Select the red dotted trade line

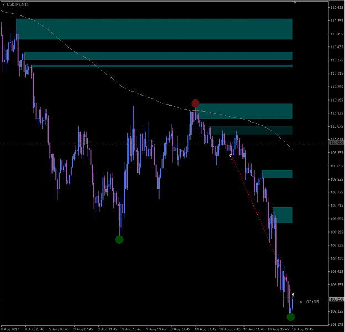click(262, 225)
